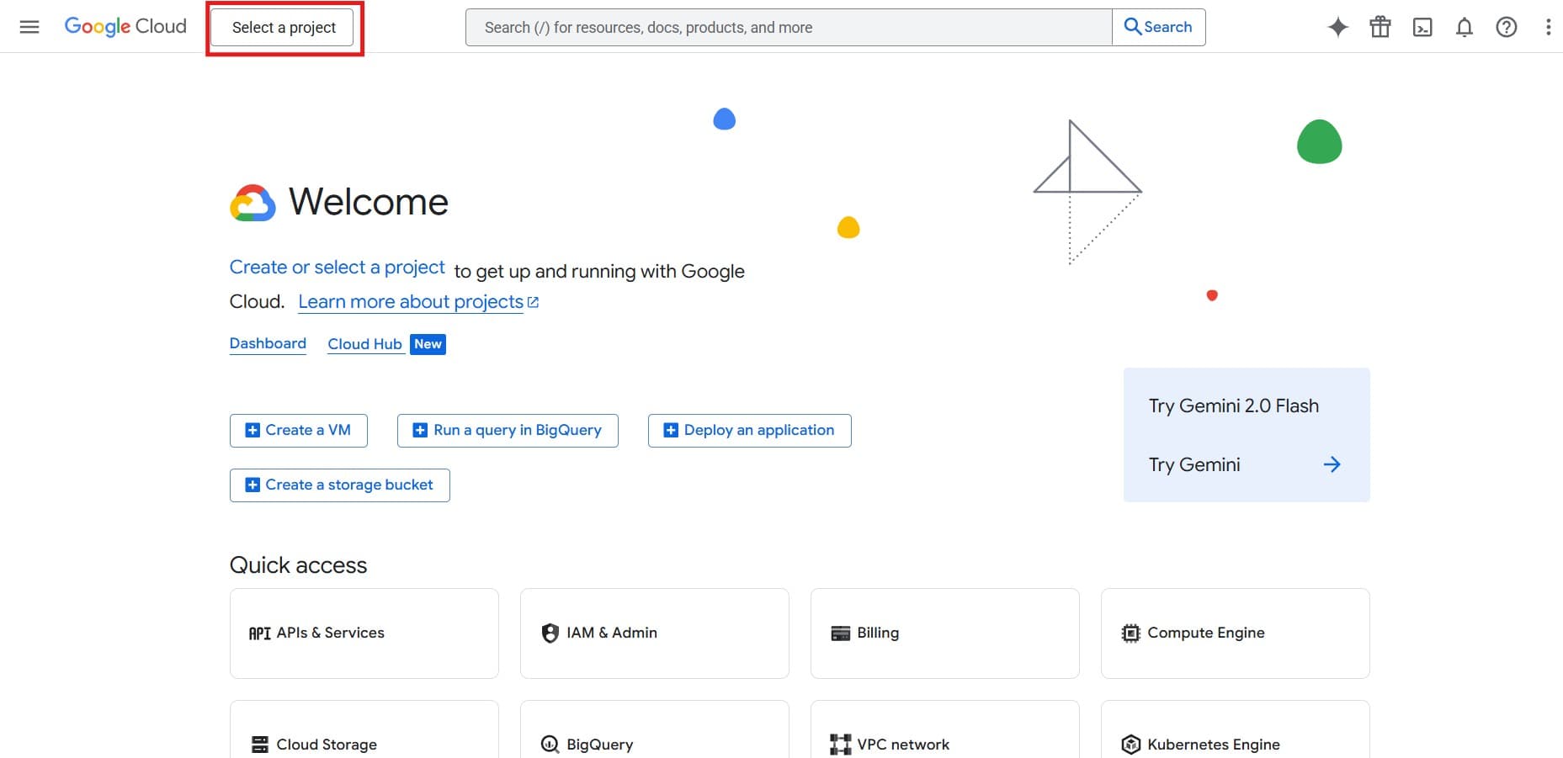Go to the Dashboard link

pos(268,343)
